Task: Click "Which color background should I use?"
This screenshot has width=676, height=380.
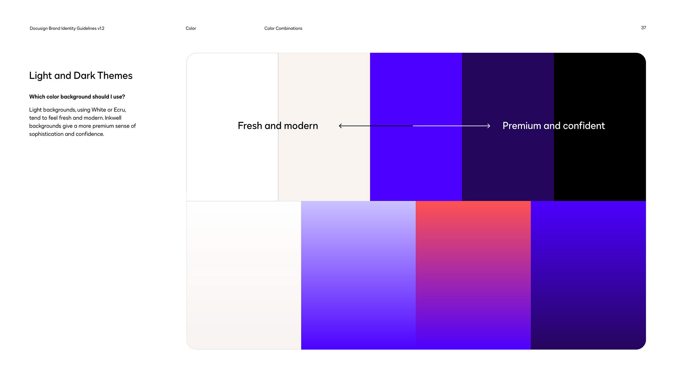Action: point(77,97)
